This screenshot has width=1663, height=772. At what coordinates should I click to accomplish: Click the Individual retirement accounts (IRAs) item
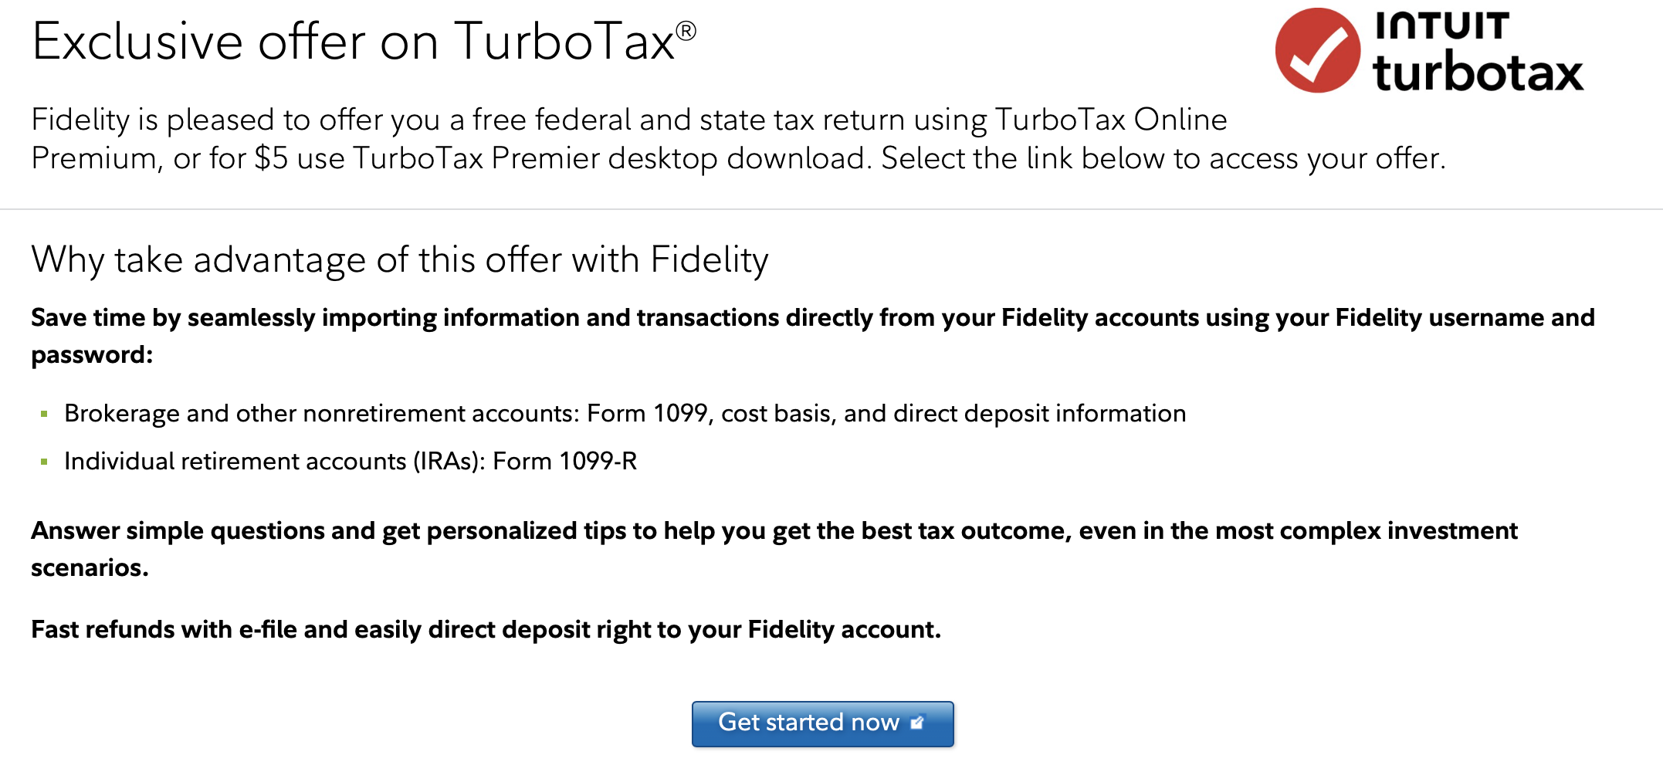[351, 462]
